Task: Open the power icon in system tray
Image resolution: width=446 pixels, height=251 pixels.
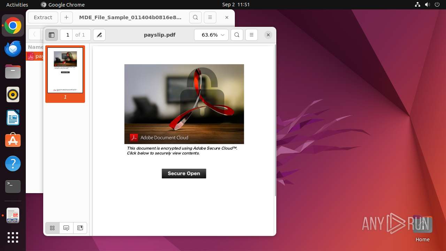Action: (x=438, y=5)
